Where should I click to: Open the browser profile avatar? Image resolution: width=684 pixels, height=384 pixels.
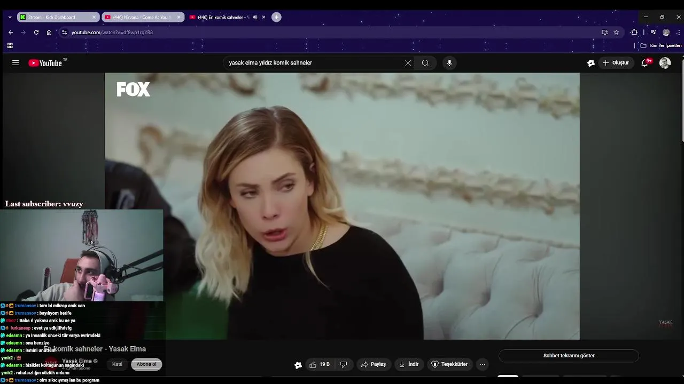click(x=666, y=33)
